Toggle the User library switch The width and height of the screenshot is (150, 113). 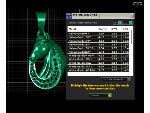131,23
